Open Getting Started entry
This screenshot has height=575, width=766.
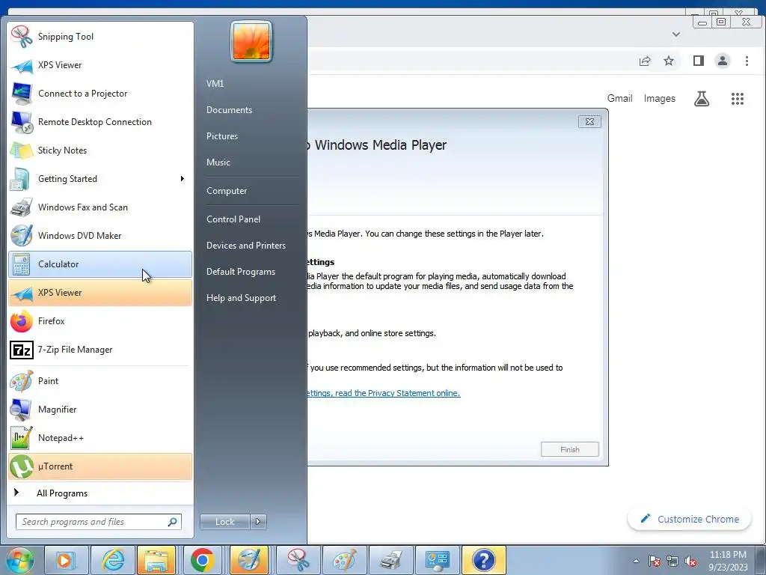(x=100, y=178)
